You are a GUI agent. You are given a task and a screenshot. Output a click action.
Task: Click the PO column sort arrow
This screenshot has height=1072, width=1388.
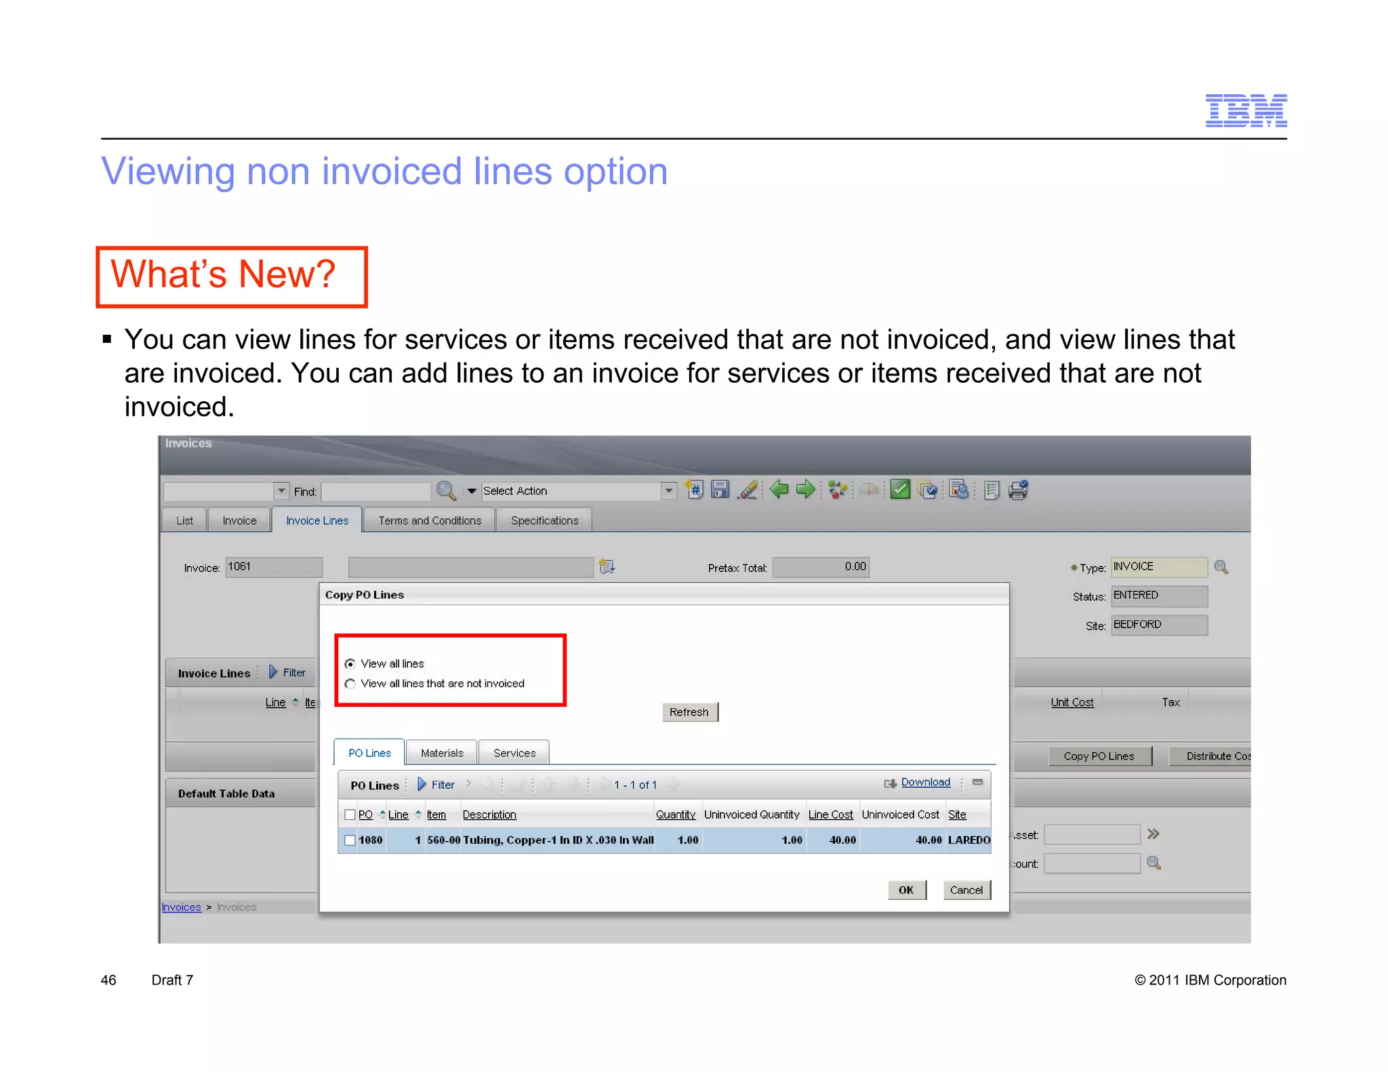[382, 814]
